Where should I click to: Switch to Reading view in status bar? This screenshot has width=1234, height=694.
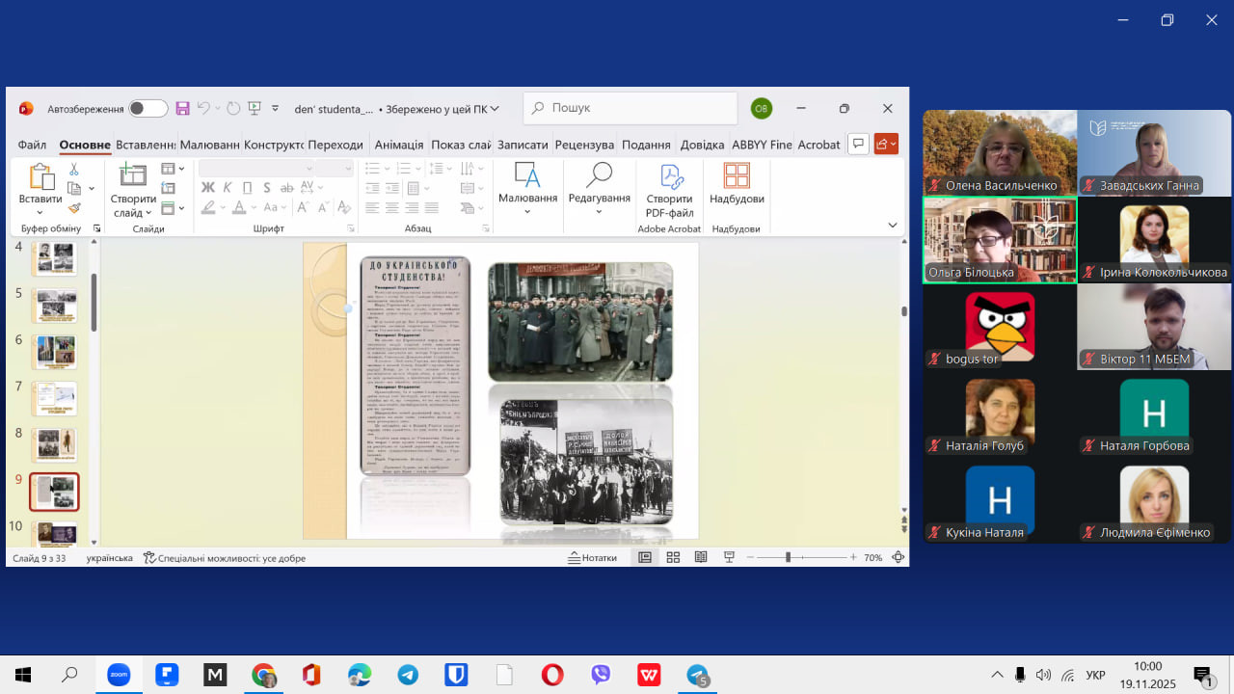coord(701,557)
